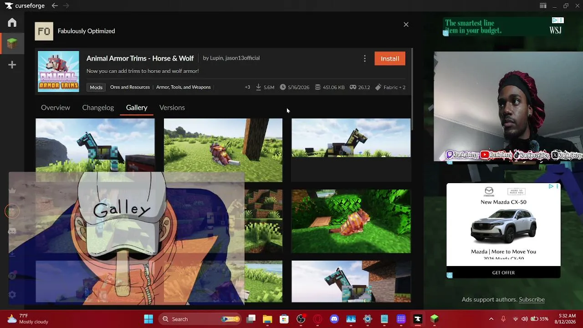
Task: Click the taskbar Search box
Action: coord(200,319)
